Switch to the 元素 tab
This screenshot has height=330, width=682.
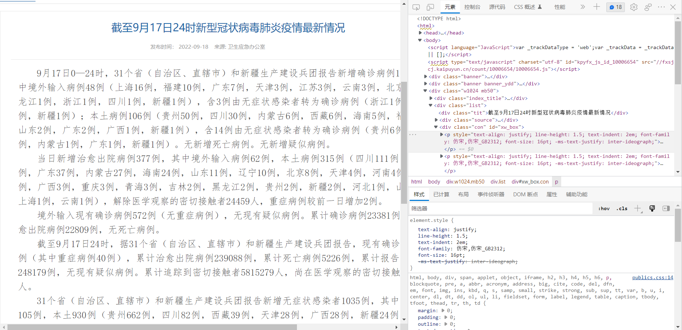(x=450, y=7)
